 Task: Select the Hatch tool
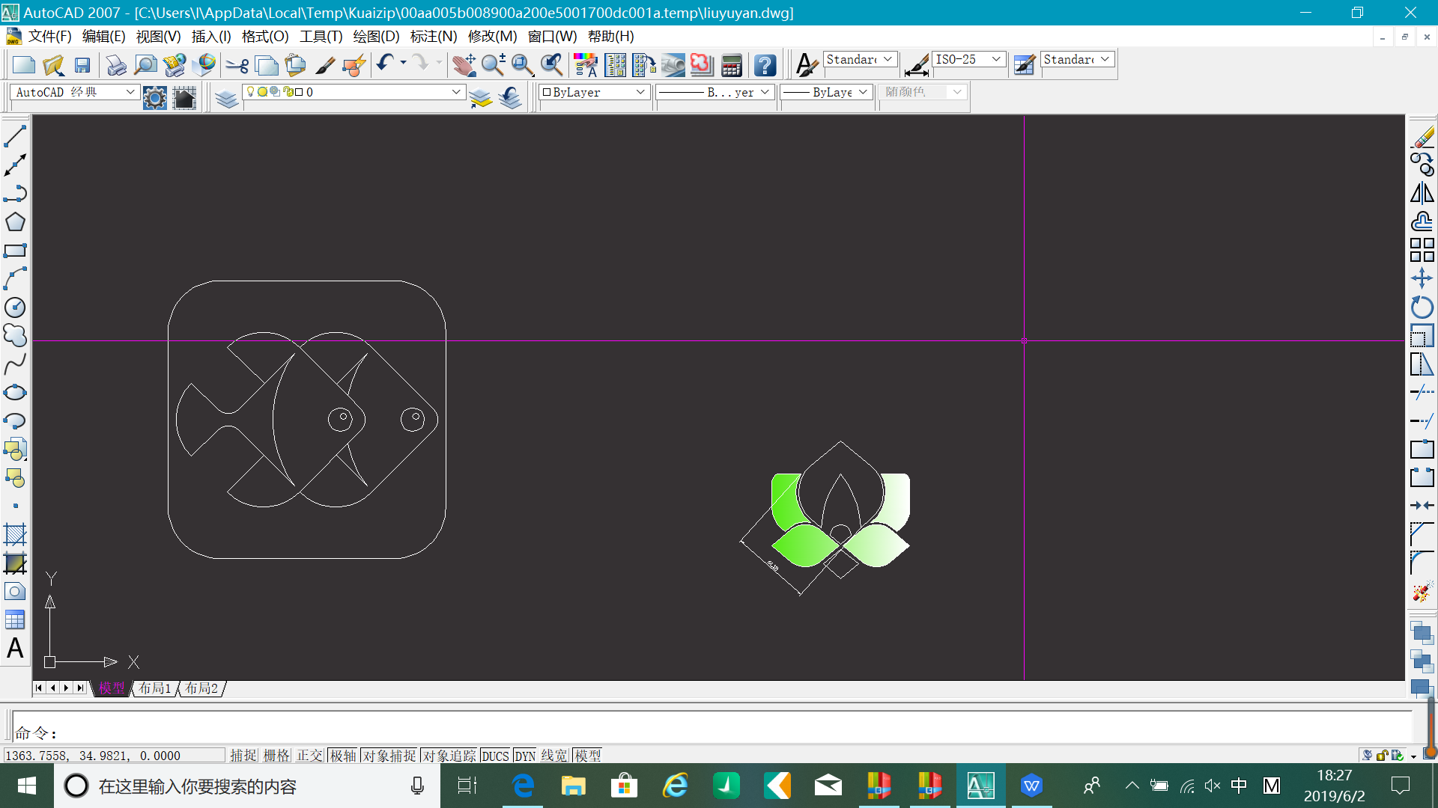(x=15, y=534)
